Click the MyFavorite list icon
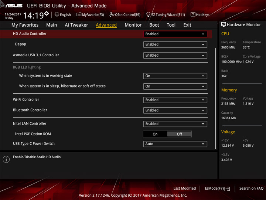 79,14
